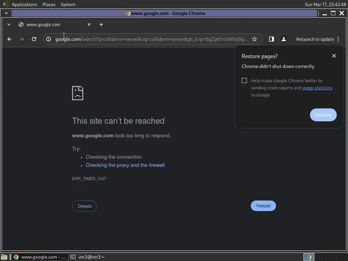Show error Details
The height and width of the screenshot is (261, 348).
coord(85,206)
